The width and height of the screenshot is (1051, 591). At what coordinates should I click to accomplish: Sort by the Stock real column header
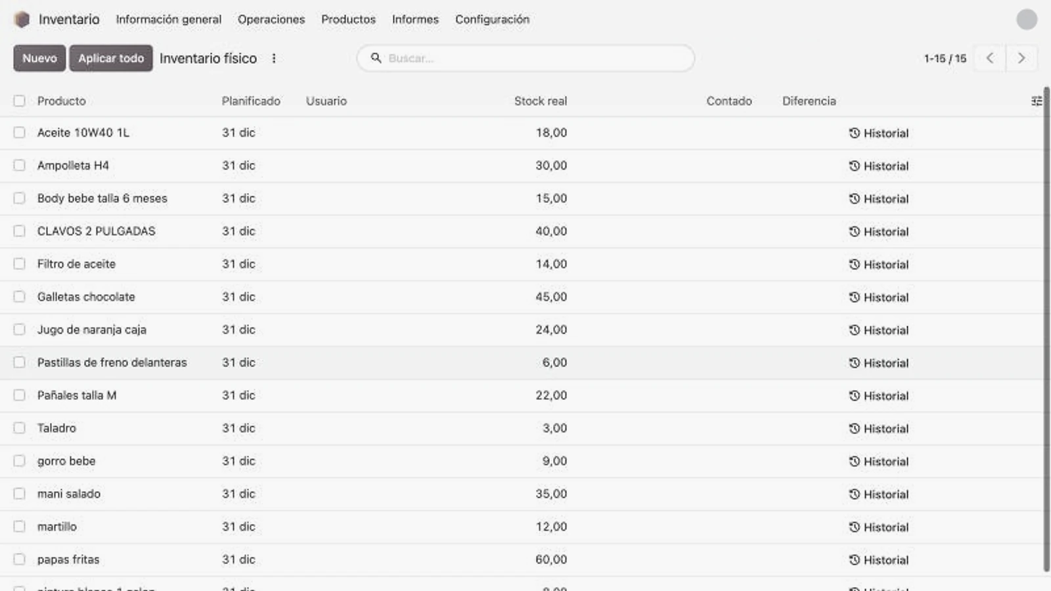pyautogui.click(x=540, y=101)
